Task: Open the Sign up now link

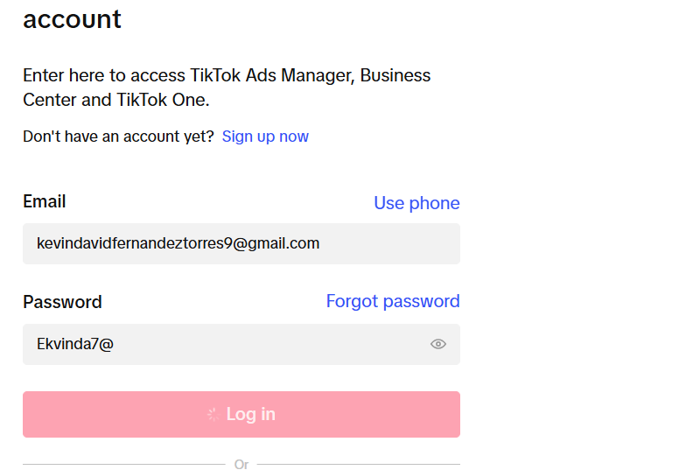Action: (265, 137)
